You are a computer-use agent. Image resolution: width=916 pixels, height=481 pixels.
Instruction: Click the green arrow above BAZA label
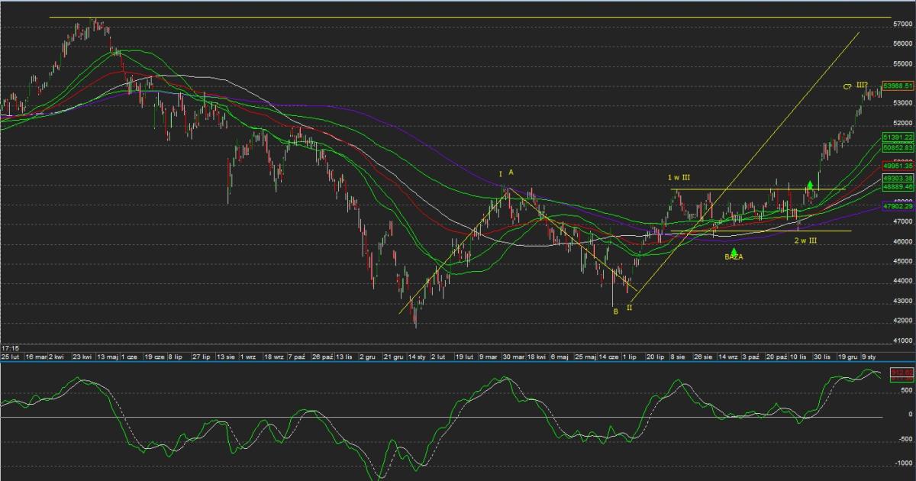click(x=734, y=250)
